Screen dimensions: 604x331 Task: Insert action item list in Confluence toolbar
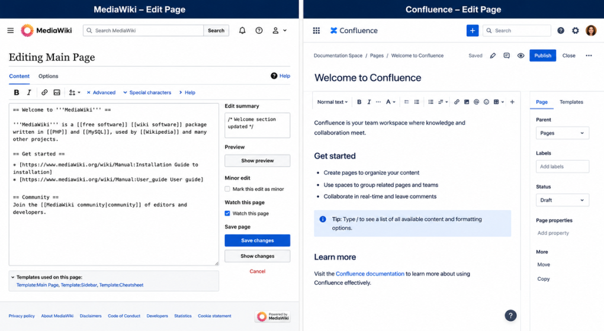tap(406, 102)
